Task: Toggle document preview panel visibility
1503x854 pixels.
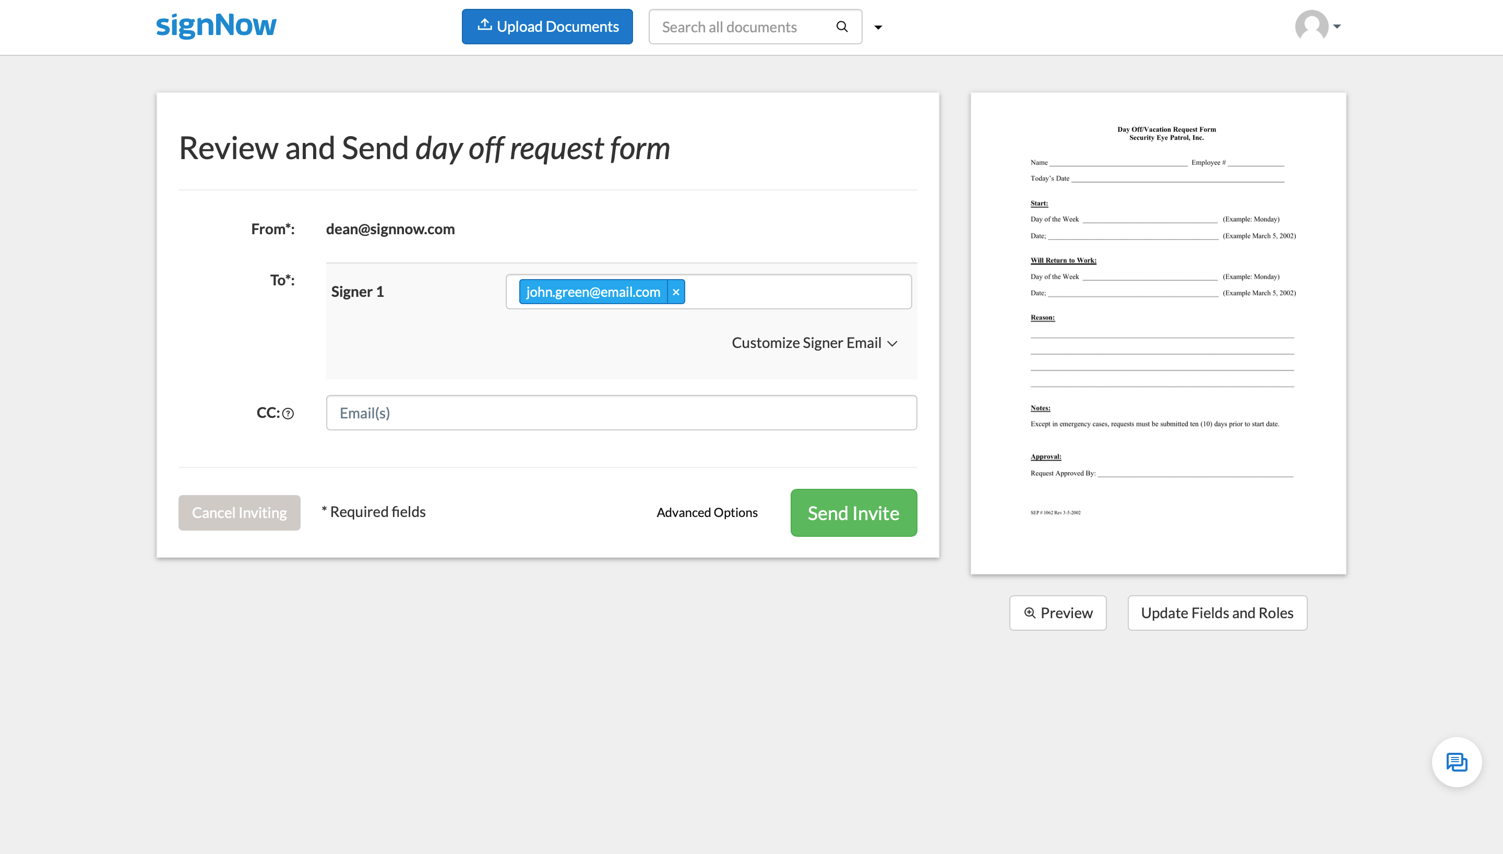Action: [1058, 612]
